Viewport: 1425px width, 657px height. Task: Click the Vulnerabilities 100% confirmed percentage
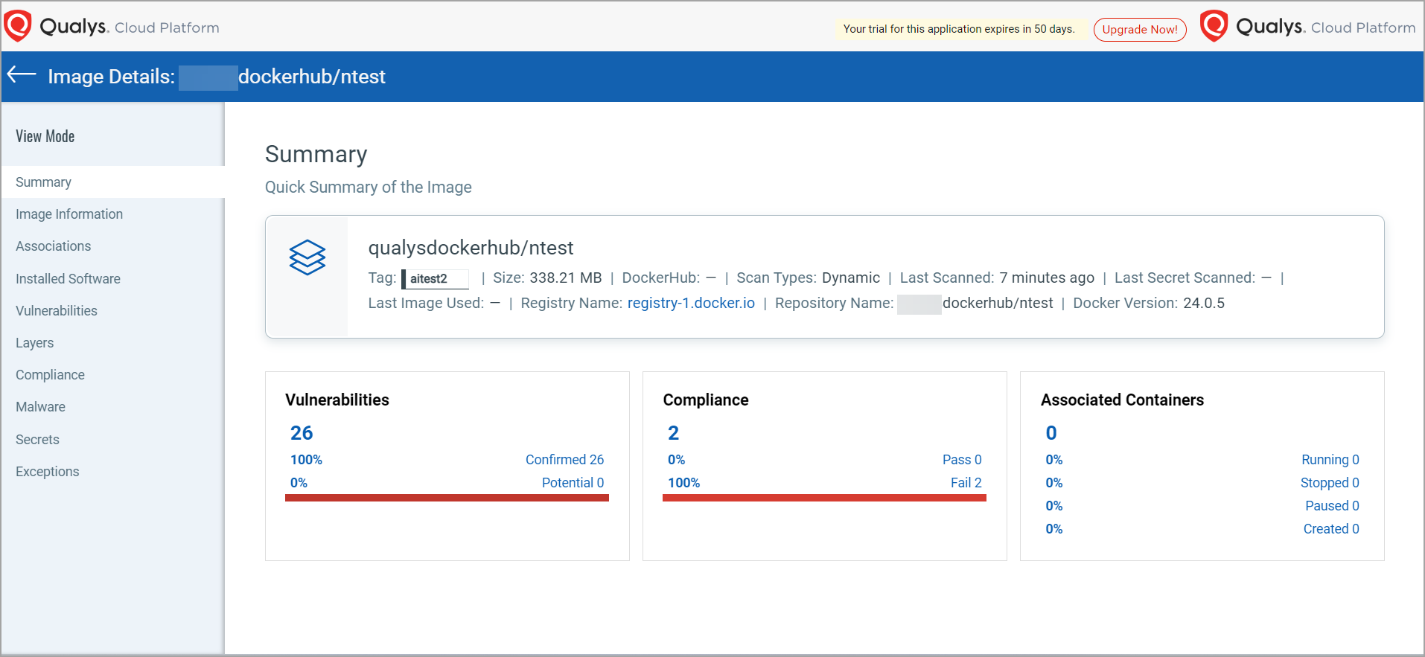306,460
